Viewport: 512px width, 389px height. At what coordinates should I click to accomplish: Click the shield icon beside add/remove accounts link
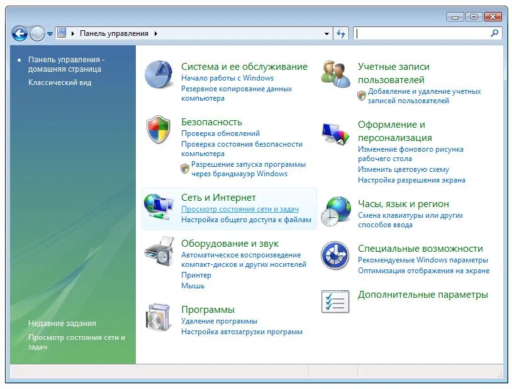pos(362,96)
